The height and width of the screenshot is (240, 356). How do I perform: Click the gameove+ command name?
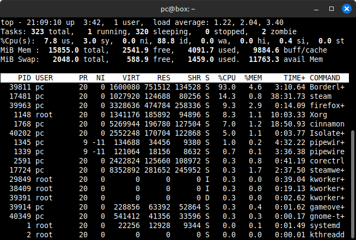click(x=327, y=207)
